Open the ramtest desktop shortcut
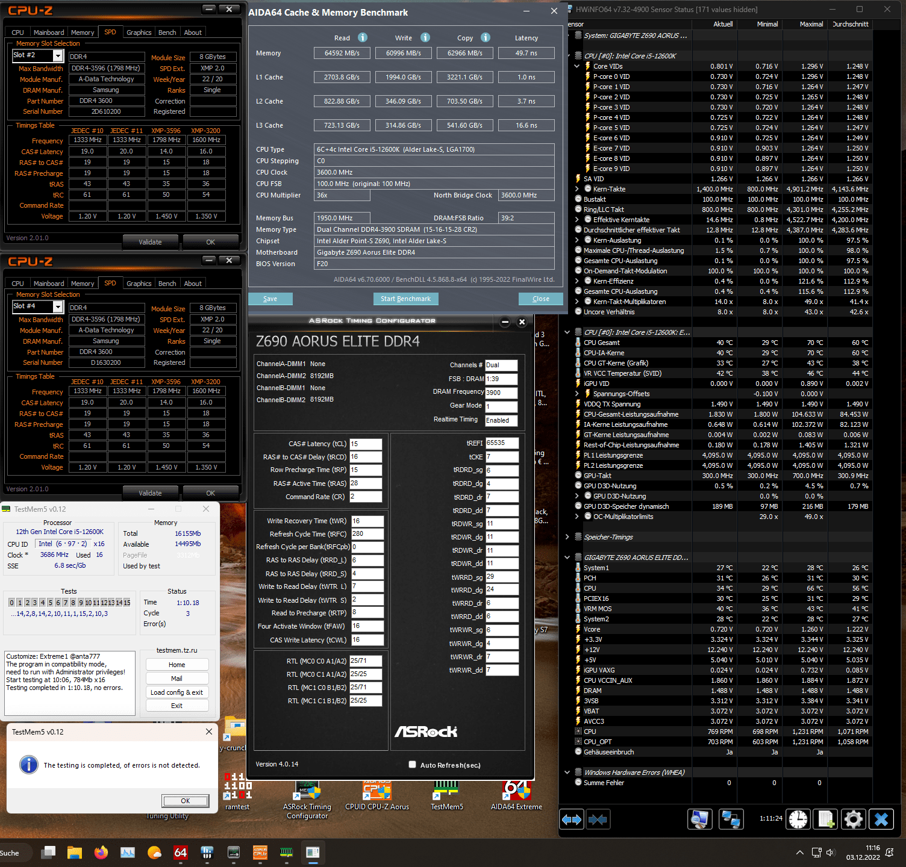The image size is (906, 867). (x=237, y=791)
